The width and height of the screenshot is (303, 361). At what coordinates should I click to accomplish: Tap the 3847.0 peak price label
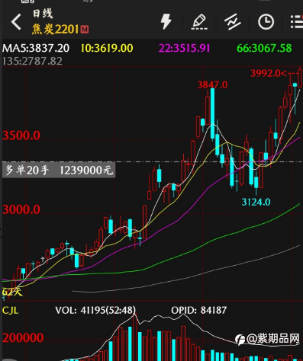point(212,85)
